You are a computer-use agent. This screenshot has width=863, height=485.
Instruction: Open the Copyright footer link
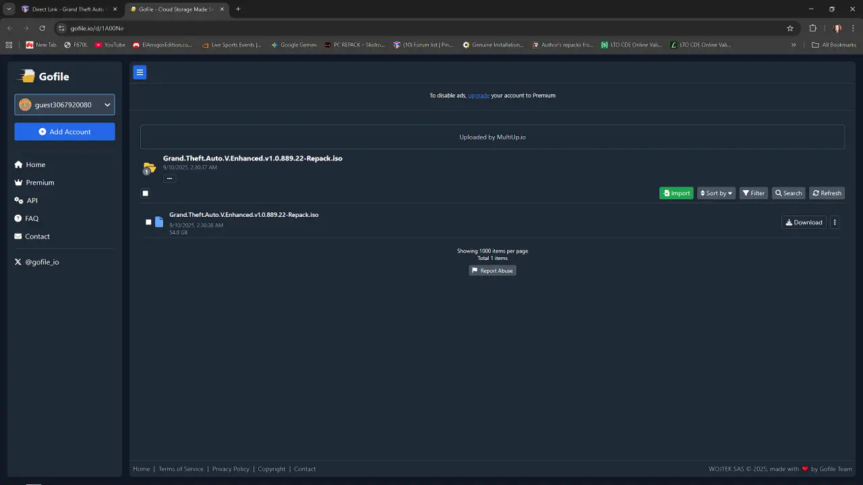point(272,469)
